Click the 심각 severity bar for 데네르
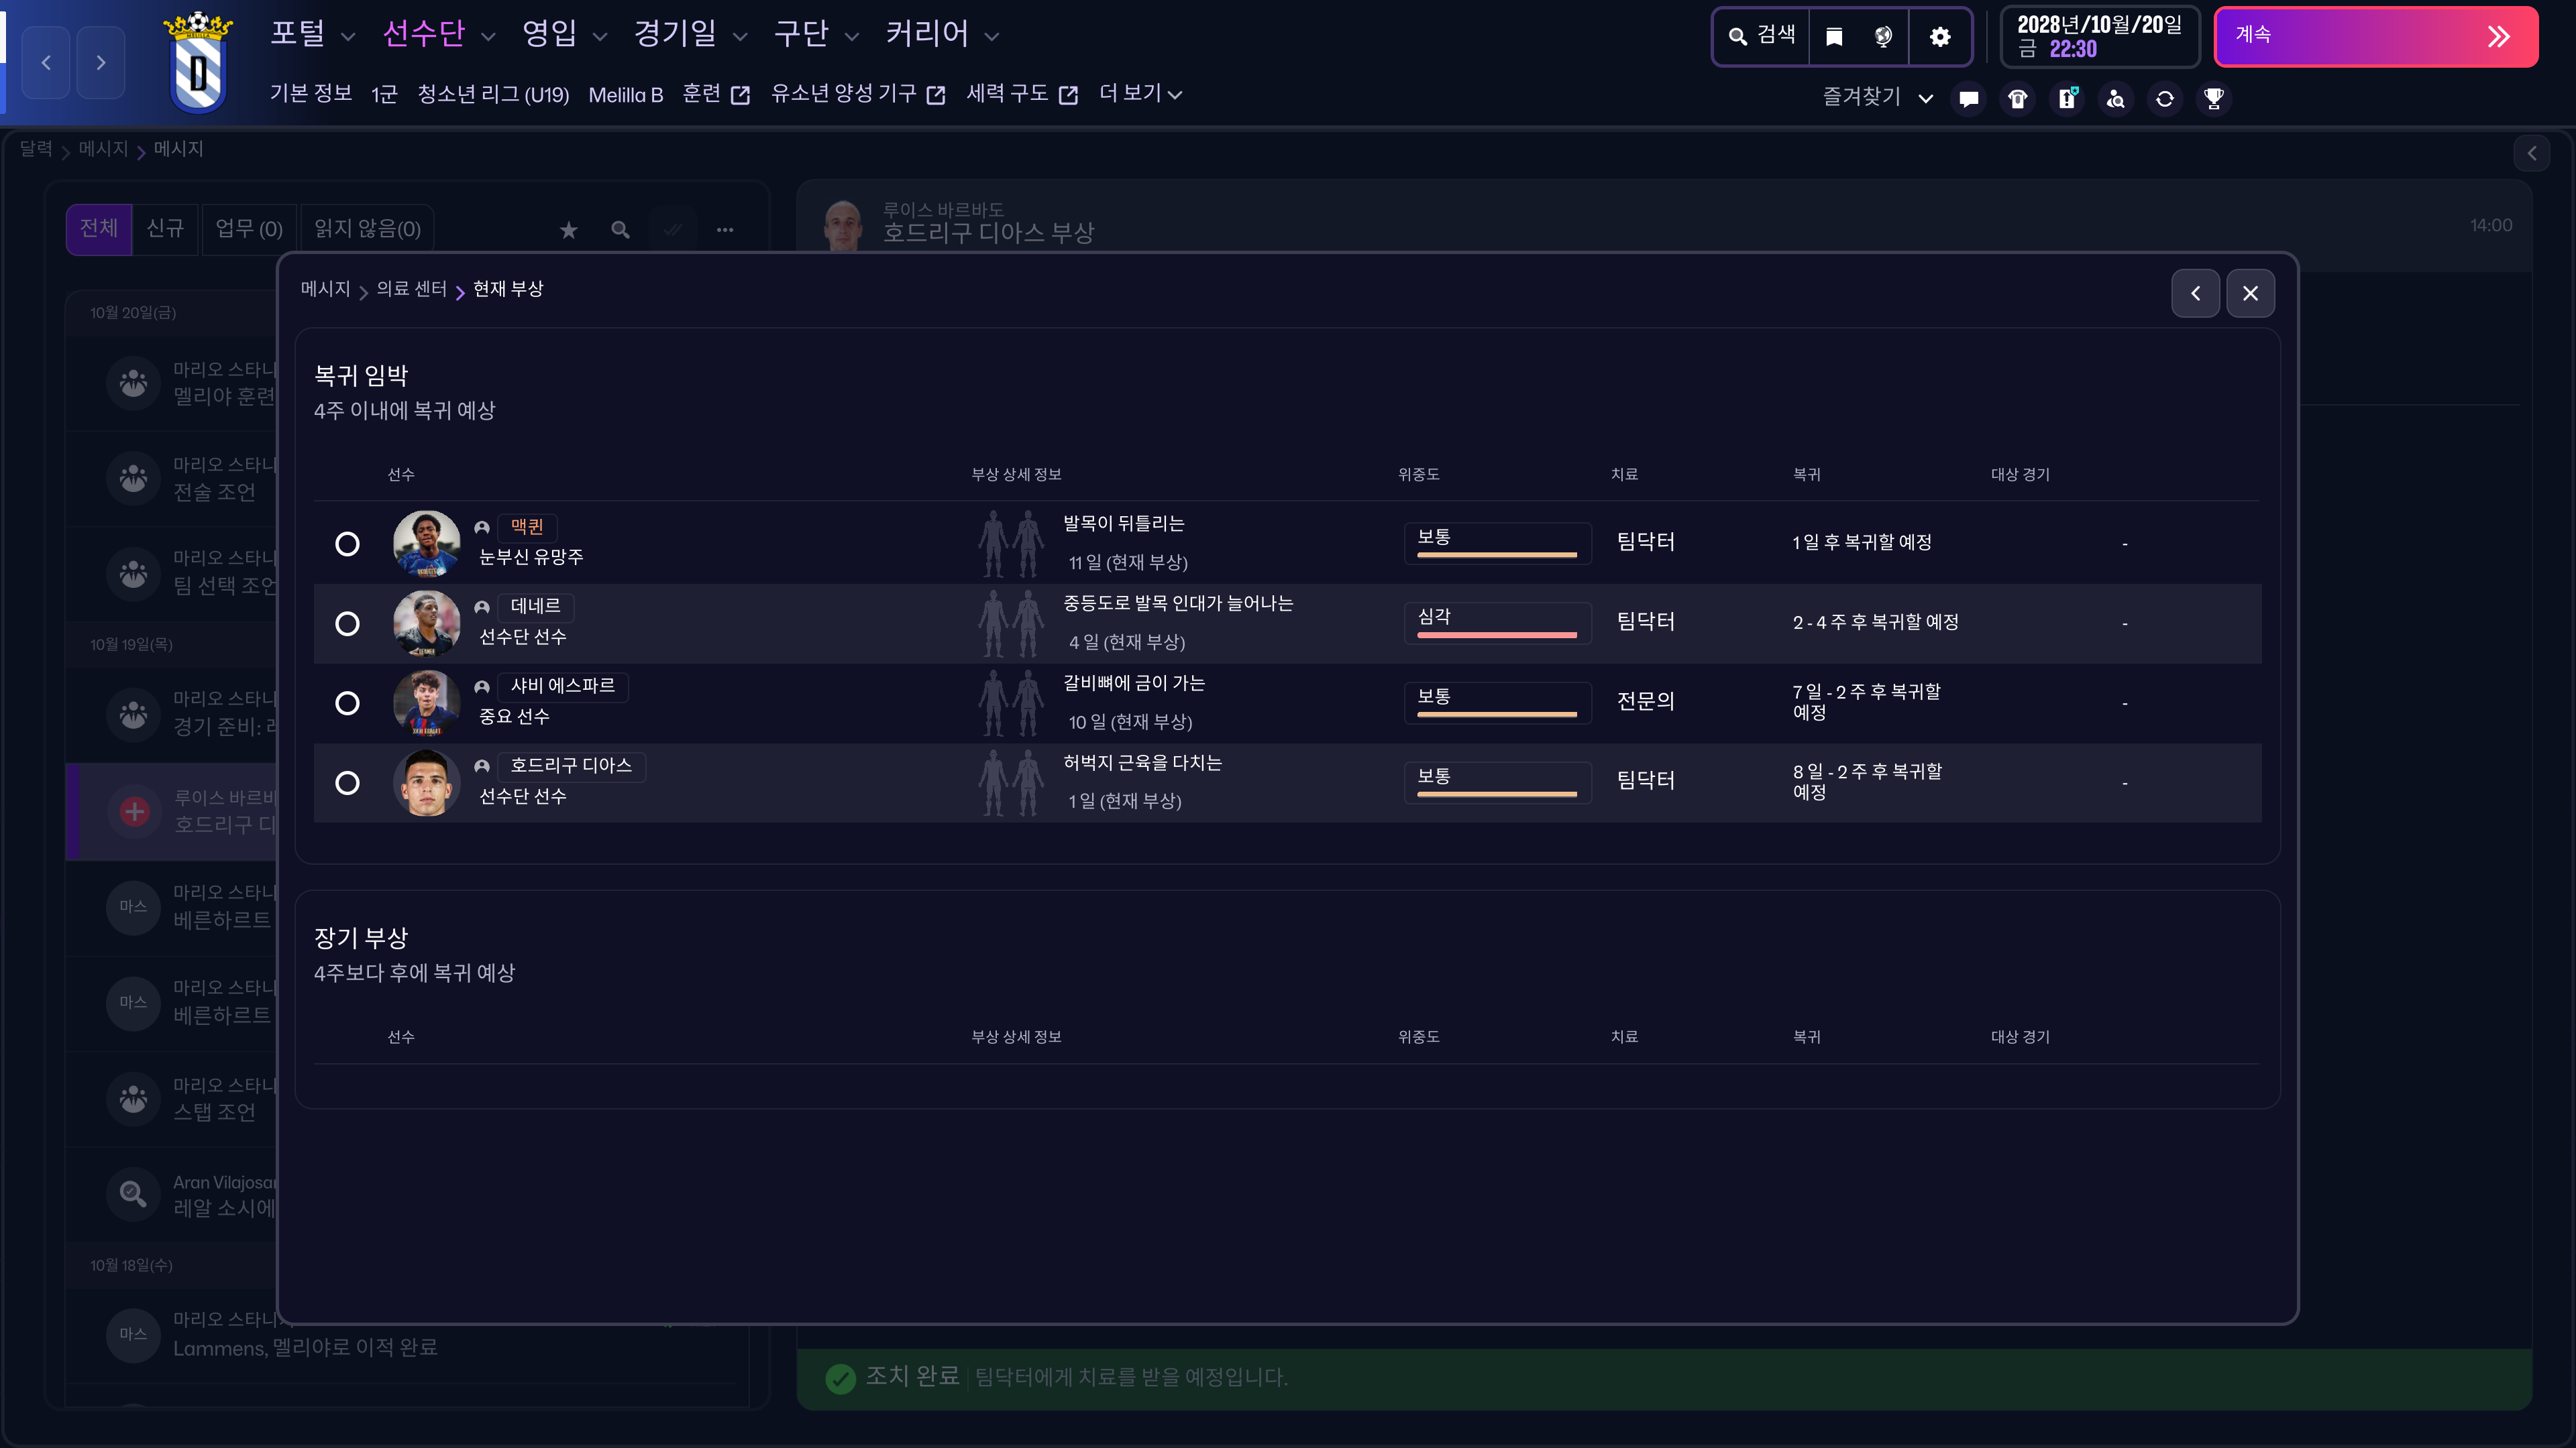Screen dimensions: 2576x1448 [1496, 623]
